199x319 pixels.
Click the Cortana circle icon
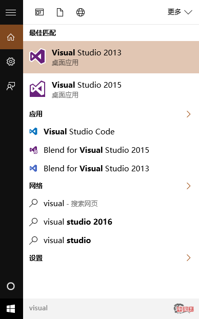11,286
